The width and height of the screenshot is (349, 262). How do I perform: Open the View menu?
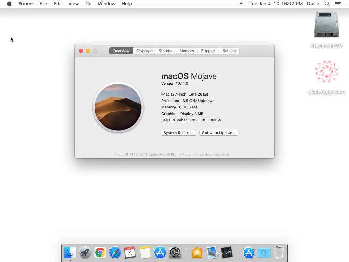click(x=74, y=4)
